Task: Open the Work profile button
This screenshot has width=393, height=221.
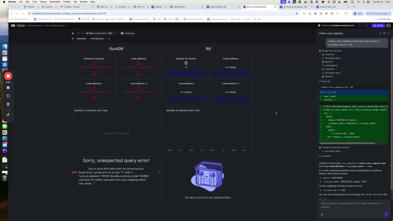Action: [x=358, y=14]
